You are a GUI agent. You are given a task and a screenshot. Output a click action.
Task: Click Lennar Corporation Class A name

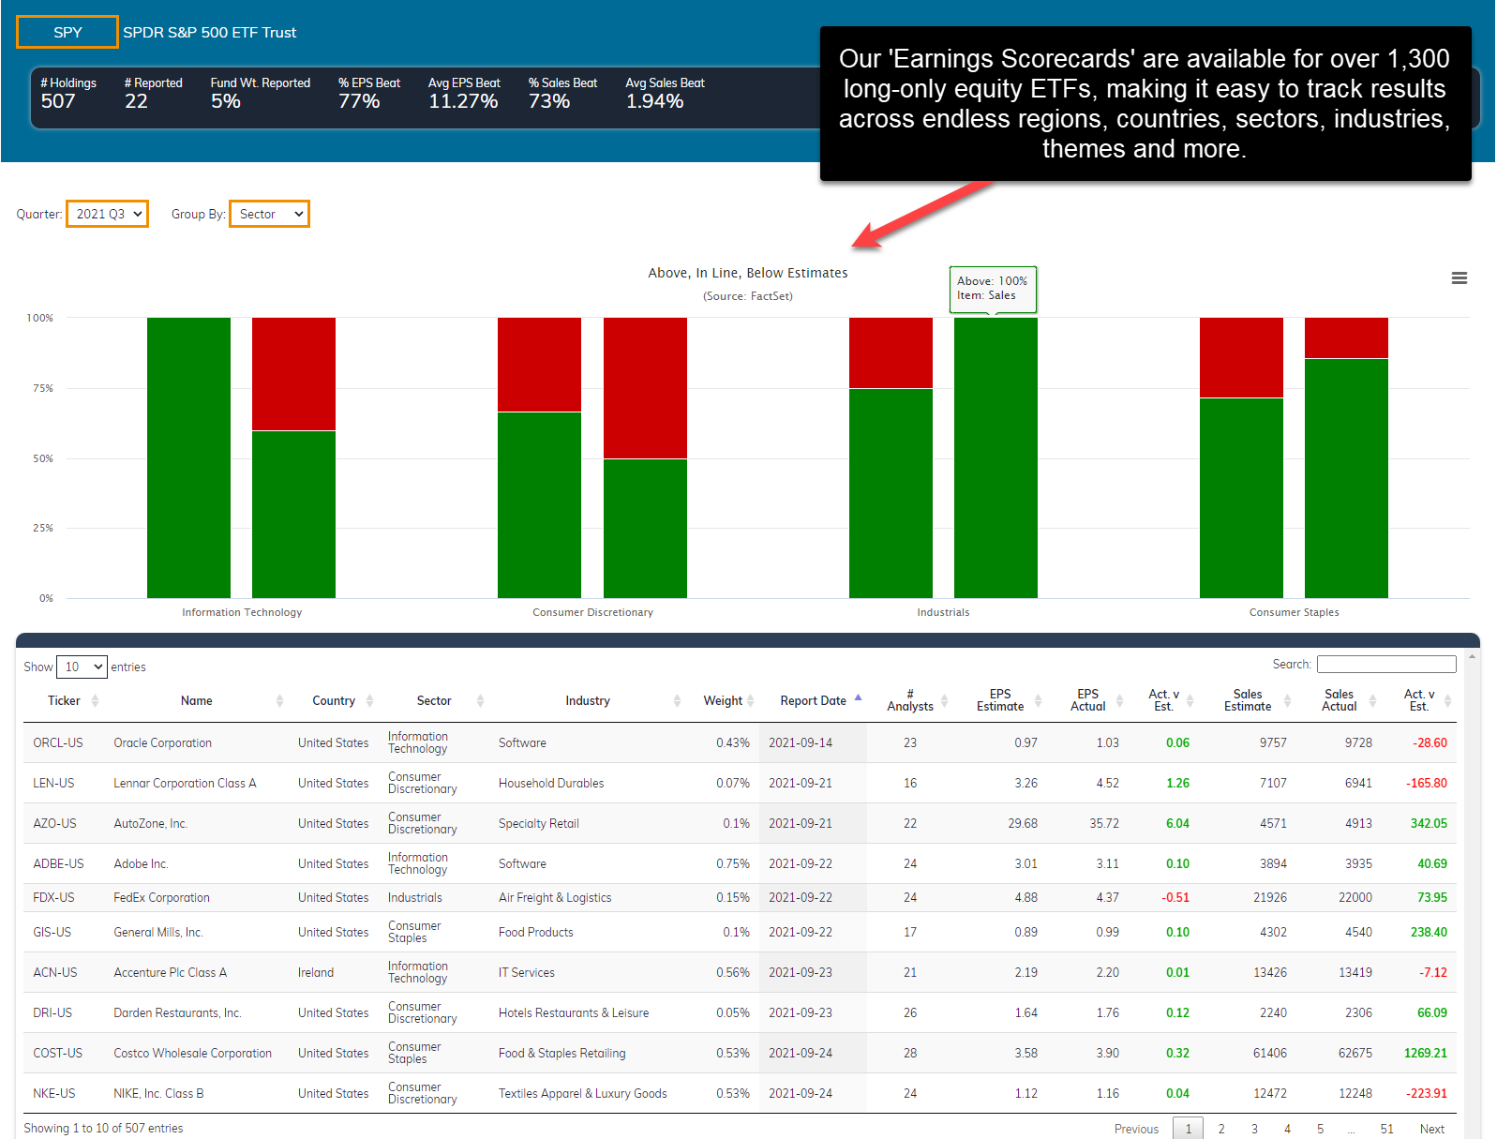[185, 783]
